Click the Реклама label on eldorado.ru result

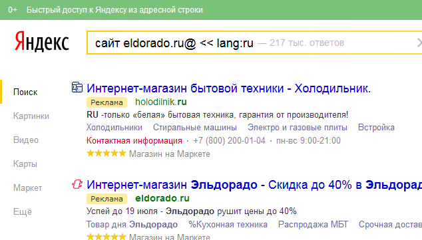(106, 199)
